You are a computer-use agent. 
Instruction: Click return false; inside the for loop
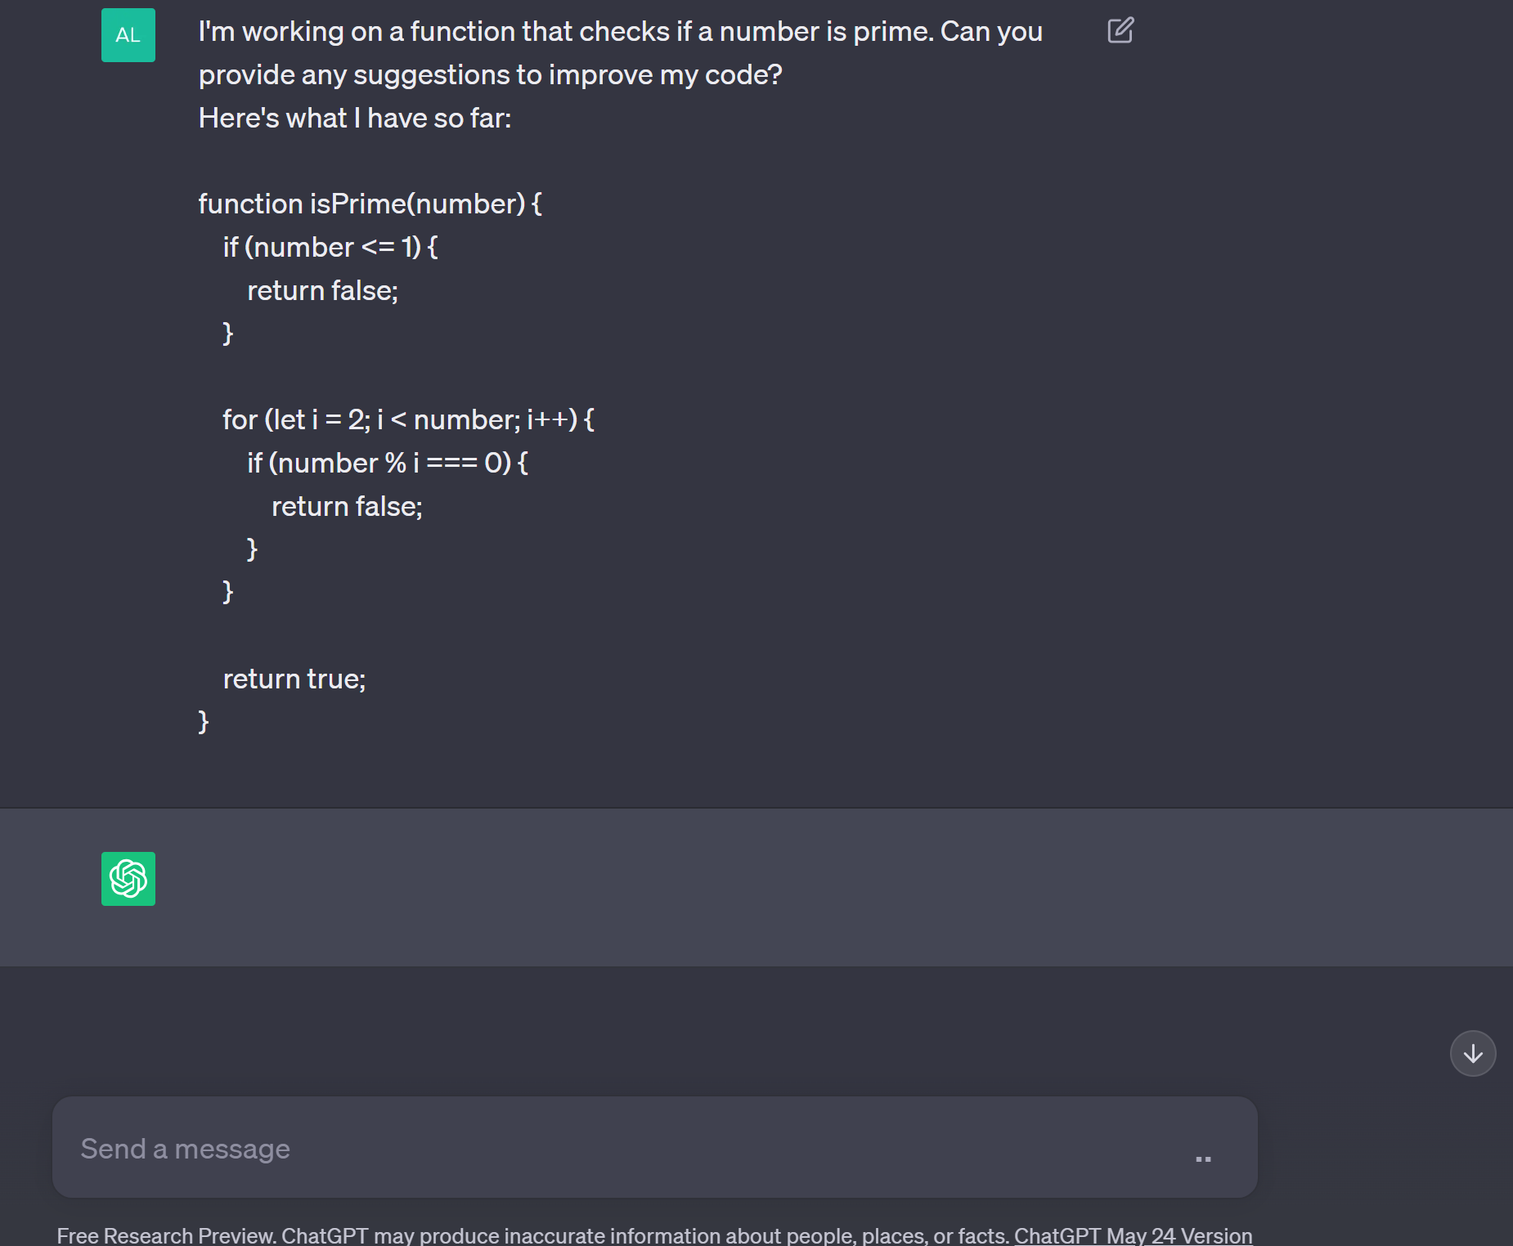click(347, 506)
